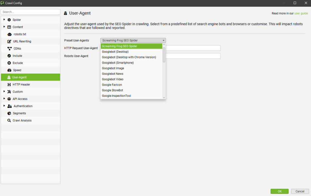
Task: Click the Spider gear icon
Action: pos(9,20)
